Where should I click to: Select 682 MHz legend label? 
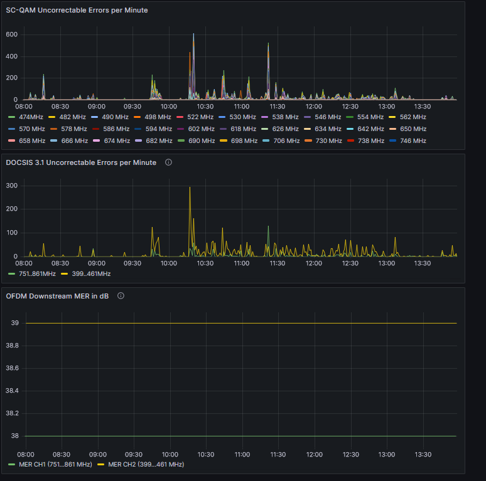(159, 141)
